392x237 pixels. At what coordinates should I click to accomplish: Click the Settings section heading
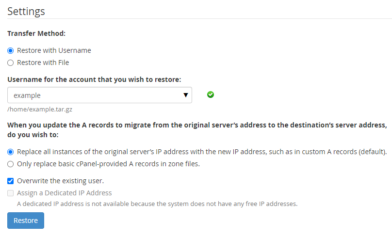[x=26, y=11]
